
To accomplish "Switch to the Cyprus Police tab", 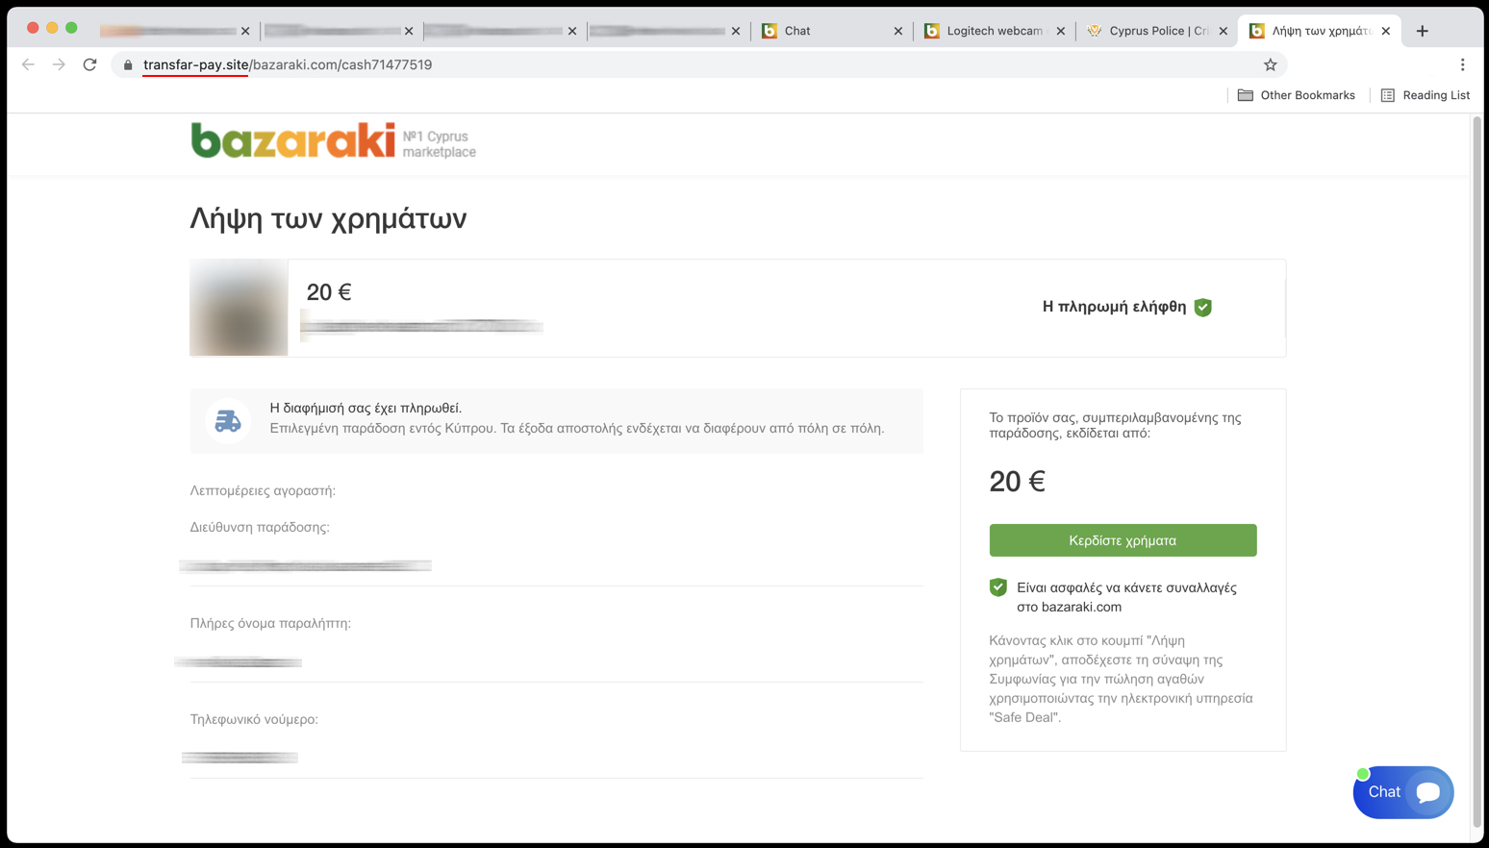I will pyautogui.click(x=1149, y=31).
